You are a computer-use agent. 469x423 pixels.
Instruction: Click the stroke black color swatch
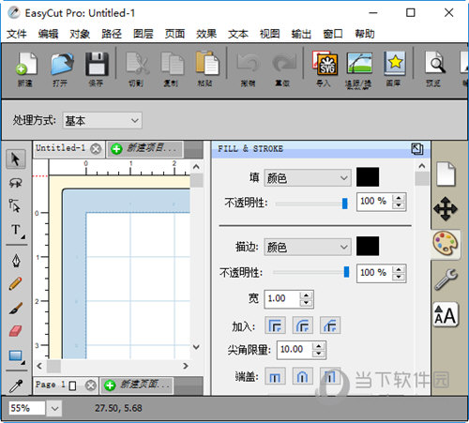click(368, 247)
